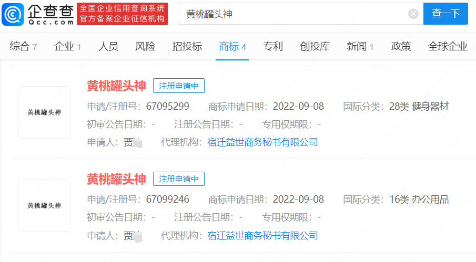The height and width of the screenshot is (262, 476).
Task: Open 黄桃罐头神 title of the 16类 result
Action: tap(117, 180)
